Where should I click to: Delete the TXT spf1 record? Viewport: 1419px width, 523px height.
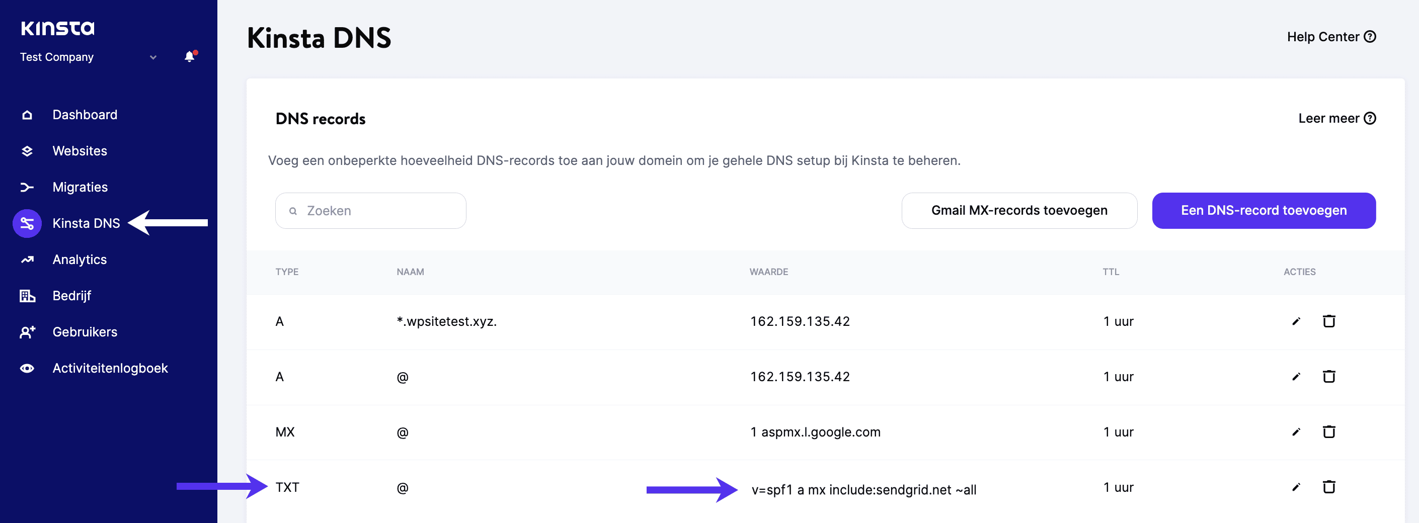1328,487
